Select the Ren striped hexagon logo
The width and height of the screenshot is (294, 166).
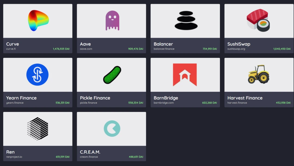(x=38, y=129)
